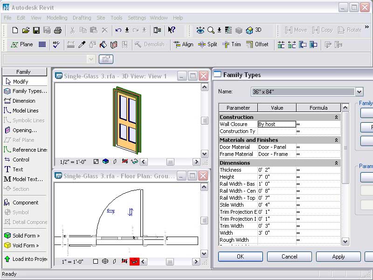Click the Offset tool

pos(257,44)
